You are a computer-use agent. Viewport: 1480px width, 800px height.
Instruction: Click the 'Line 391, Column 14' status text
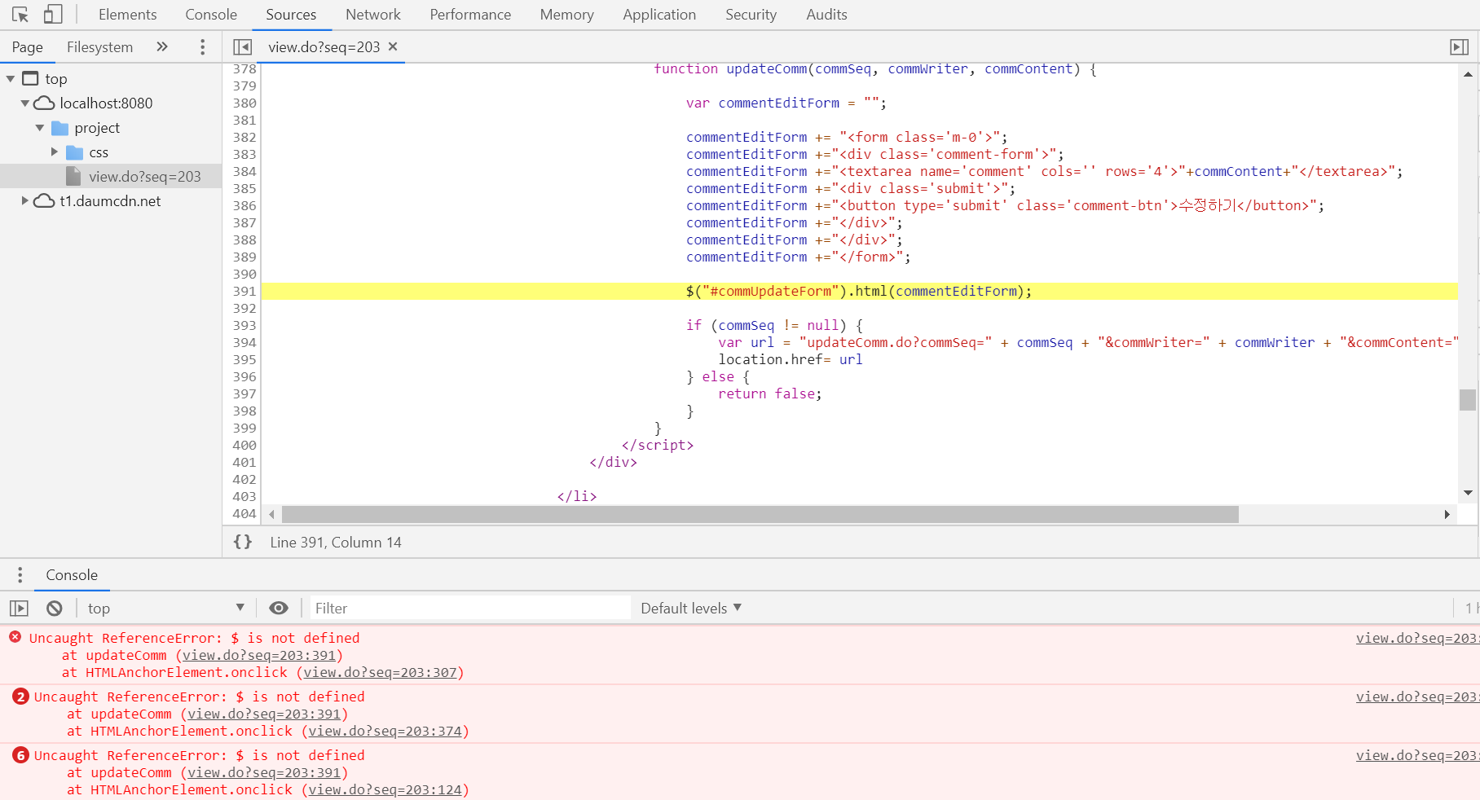(x=336, y=543)
